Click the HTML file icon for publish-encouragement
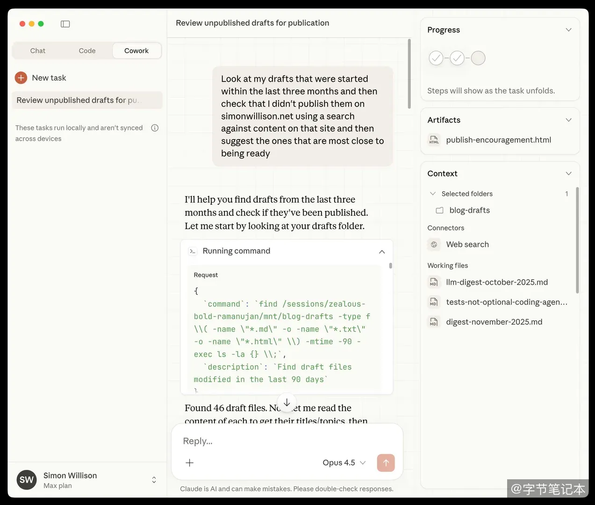 pos(434,140)
